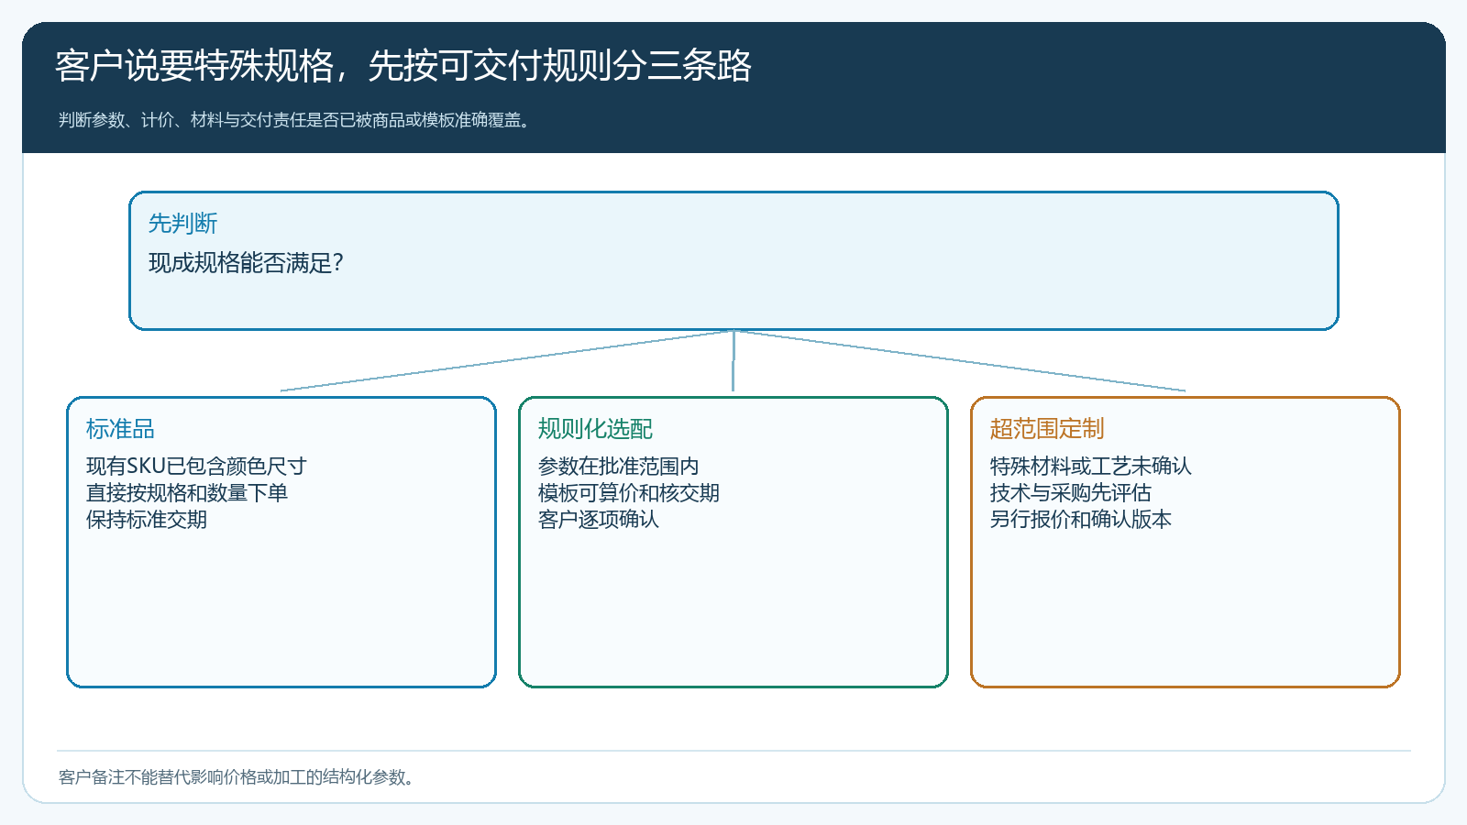Click the line 直接按规格和数量下单
The height and width of the screenshot is (825, 1467).
click(186, 492)
